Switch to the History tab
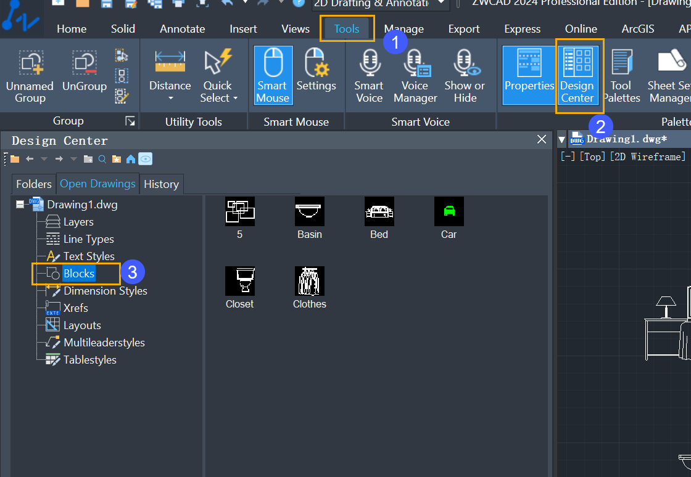Screen dimensions: 691x477 pos(161,184)
